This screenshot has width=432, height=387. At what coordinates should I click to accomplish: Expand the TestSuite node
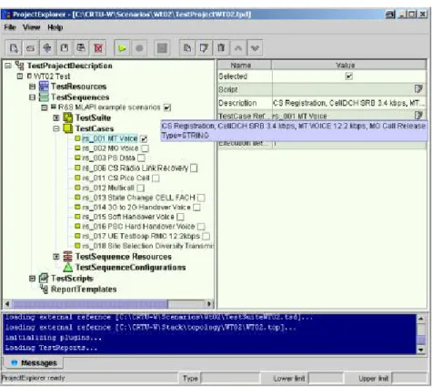pos(56,117)
